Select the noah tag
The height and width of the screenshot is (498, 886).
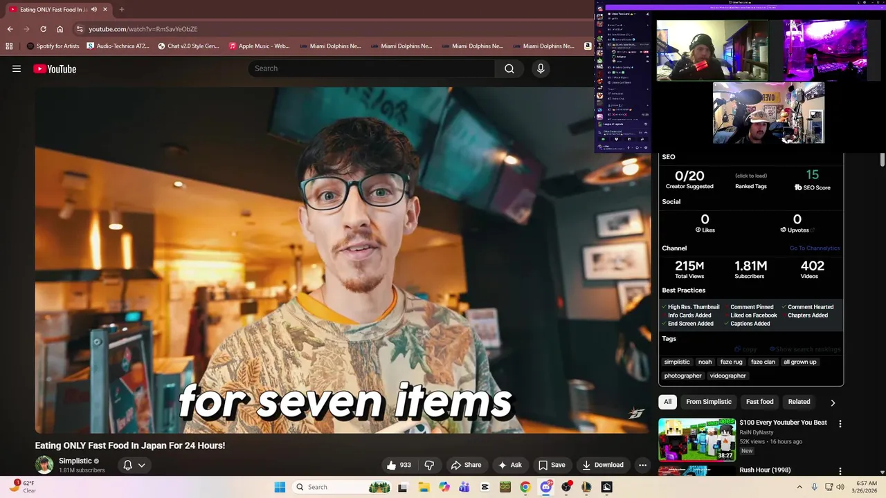pos(705,362)
